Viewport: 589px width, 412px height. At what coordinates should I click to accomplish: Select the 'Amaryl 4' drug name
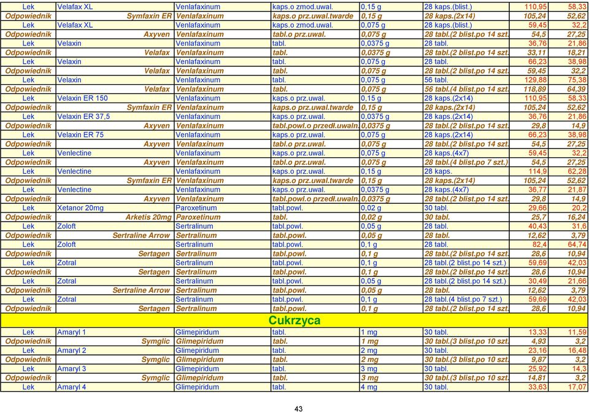tap(71, 387)
